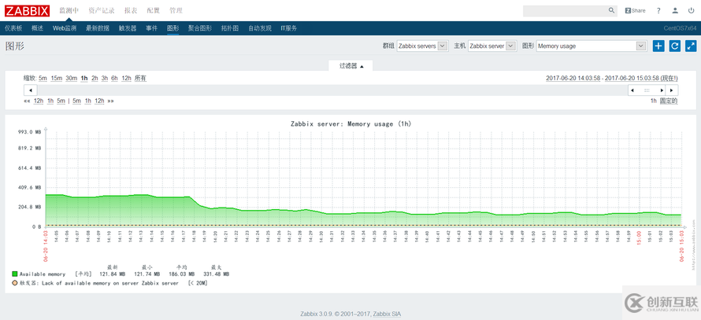Go to 概述 submenu
The image size is (701, 320).
[x=38, y=28]
